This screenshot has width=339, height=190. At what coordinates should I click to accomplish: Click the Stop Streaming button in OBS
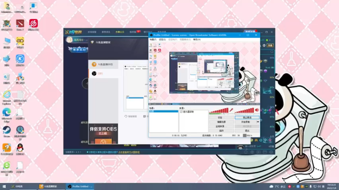pos(247,118)
